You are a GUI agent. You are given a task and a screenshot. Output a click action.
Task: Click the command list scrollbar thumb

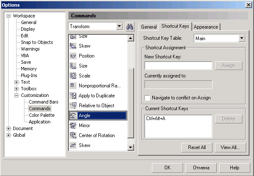[131, 103]
